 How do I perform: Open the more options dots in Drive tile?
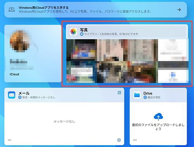[135, 140]
